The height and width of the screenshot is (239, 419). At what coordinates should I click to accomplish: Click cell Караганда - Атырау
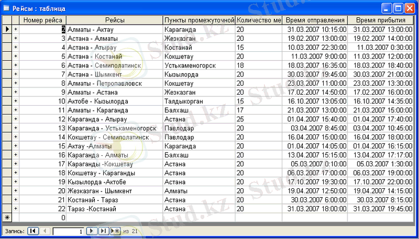[x=115, y=119]
